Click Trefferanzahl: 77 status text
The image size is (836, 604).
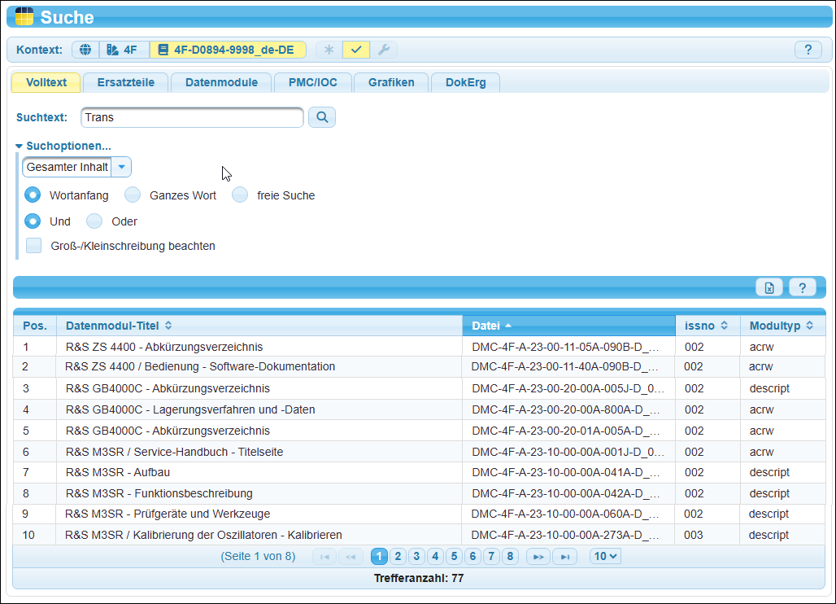click(419, 578)
